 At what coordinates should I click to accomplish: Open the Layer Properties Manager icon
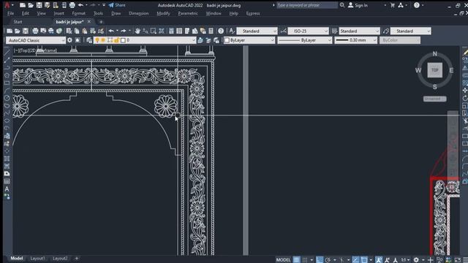89,40
